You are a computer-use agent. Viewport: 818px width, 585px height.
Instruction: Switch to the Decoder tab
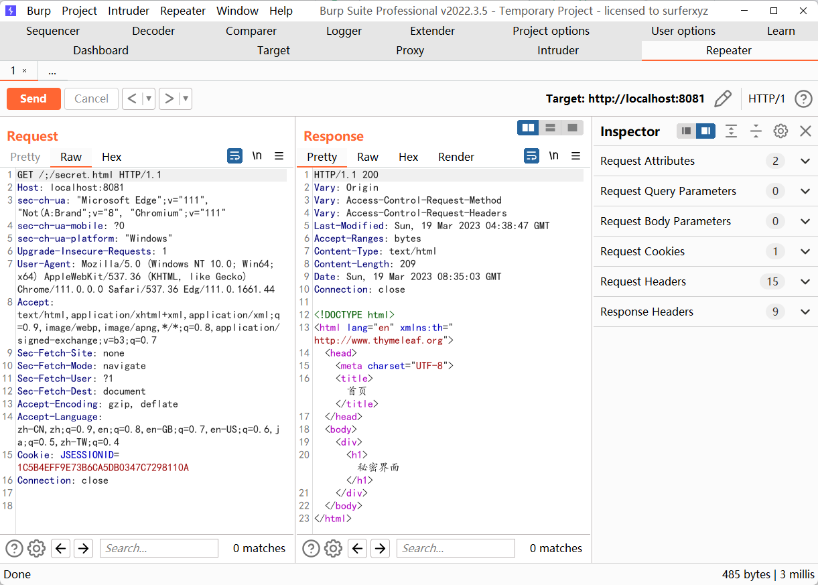[153, 31]
